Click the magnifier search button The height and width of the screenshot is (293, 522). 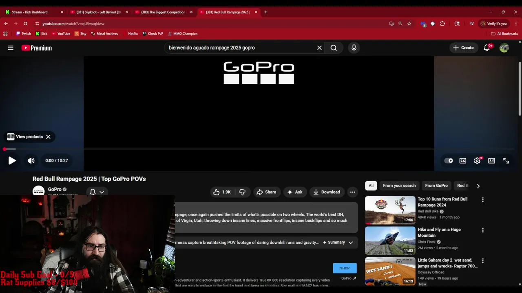334,48
